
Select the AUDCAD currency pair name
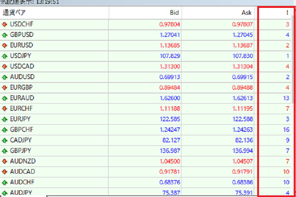click(x=22, y=172)
